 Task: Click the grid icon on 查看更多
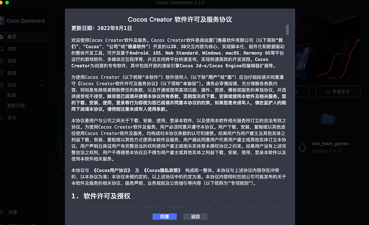click(x=328, y=92)
